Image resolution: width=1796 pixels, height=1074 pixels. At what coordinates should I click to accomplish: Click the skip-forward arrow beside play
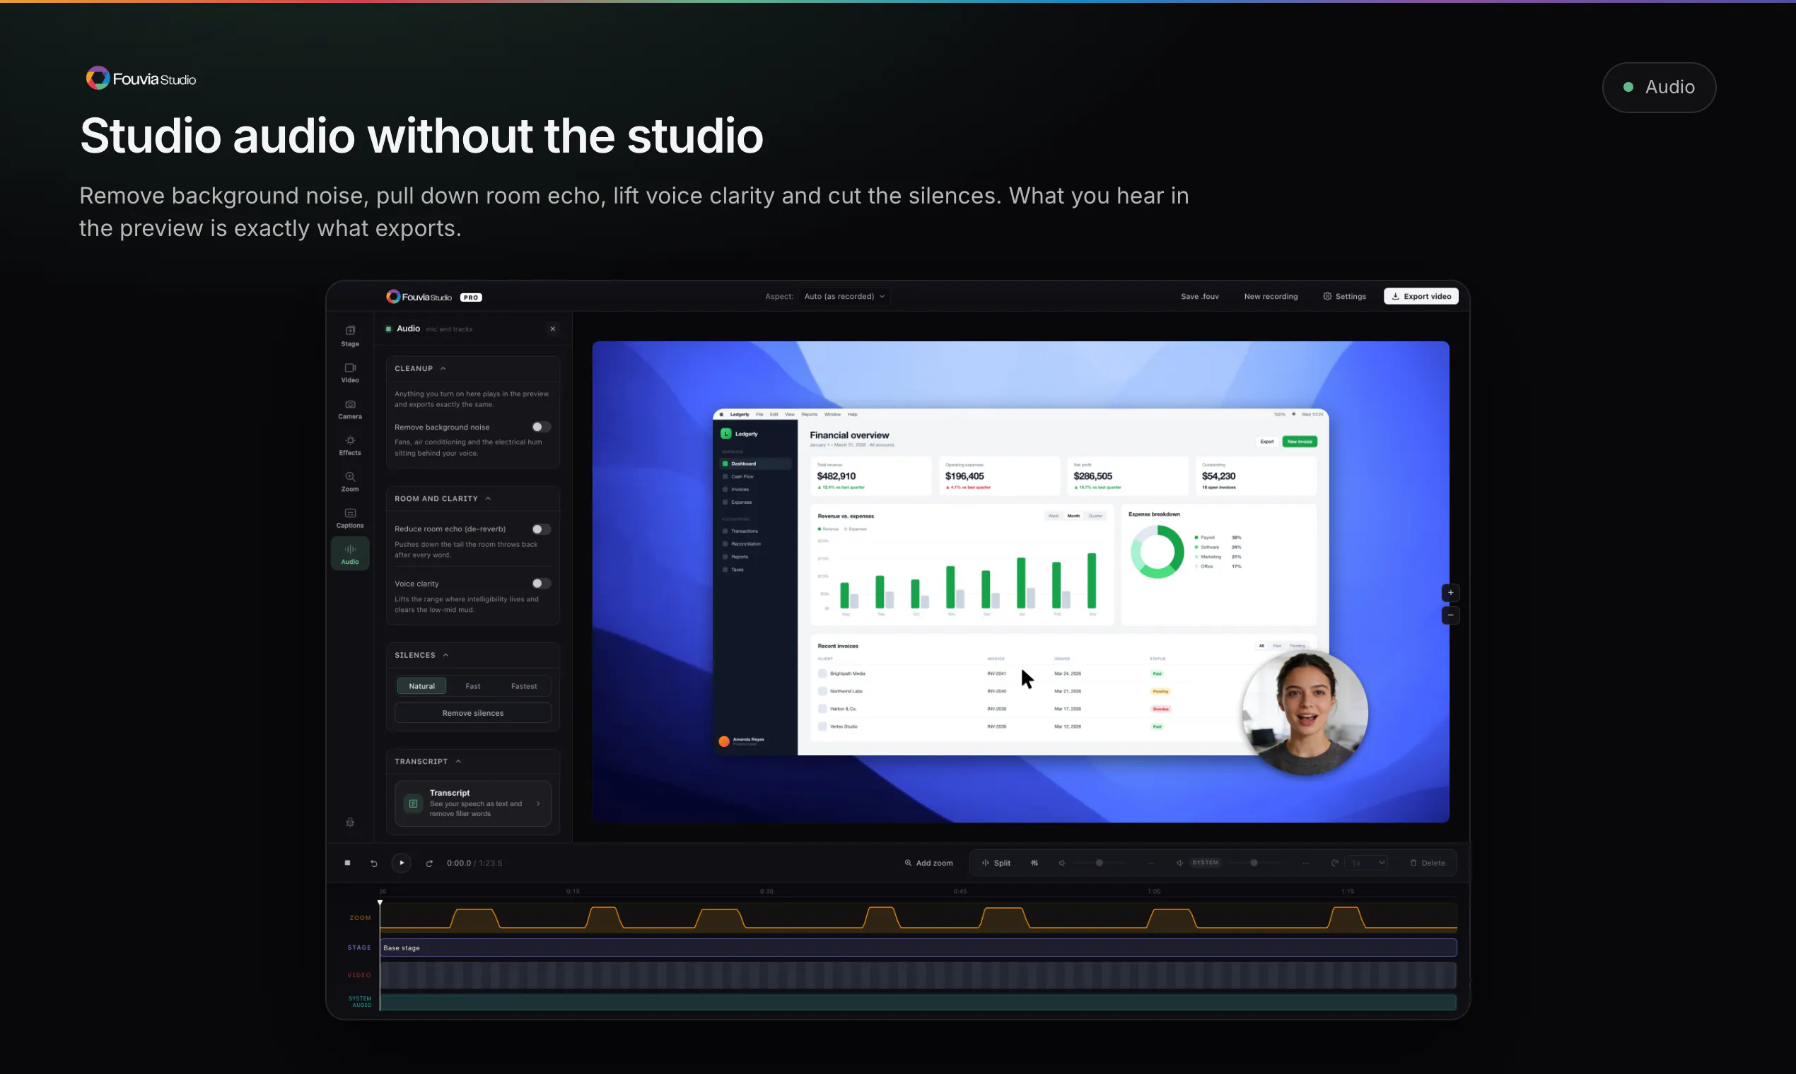tap(429, 863)
